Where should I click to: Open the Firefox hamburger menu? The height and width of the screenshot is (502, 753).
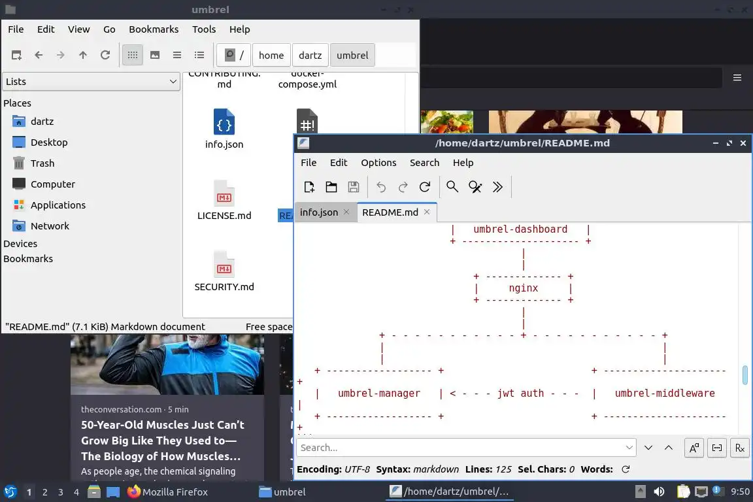pos(737,78)
